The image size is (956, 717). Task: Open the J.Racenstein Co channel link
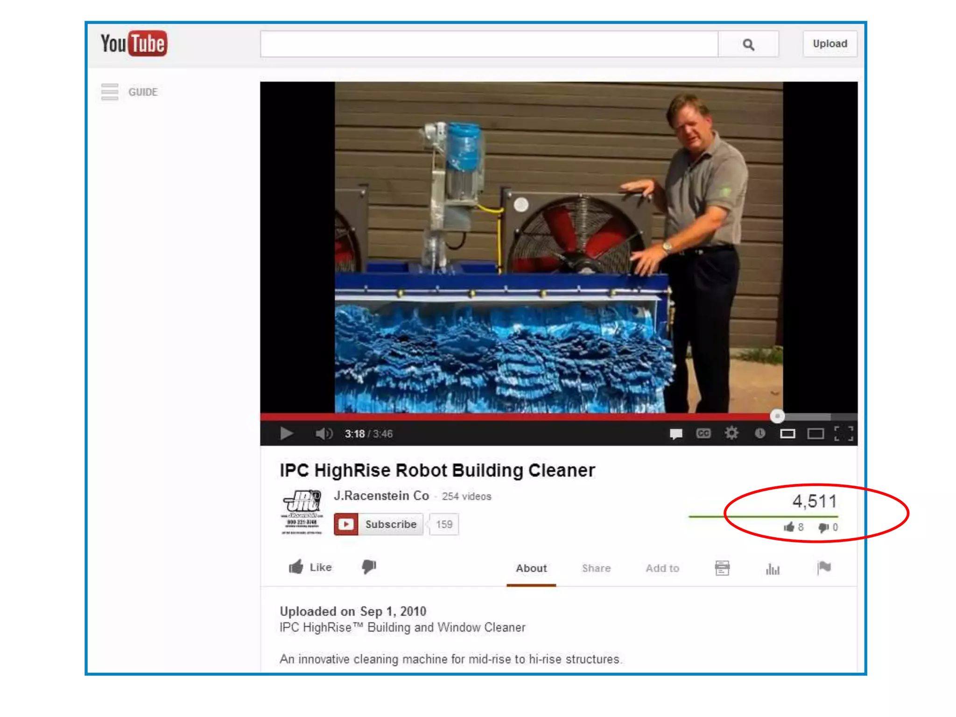pyautogui.click(x=381, y=496)
